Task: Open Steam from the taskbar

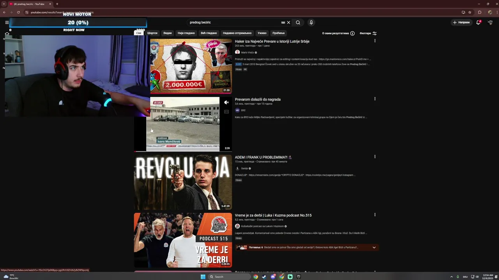Action: point(264,276)
